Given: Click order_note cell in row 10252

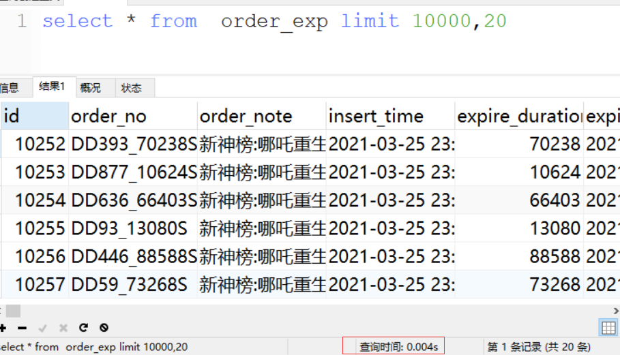Looking at the screenshot, I should (x=262, y=144).
